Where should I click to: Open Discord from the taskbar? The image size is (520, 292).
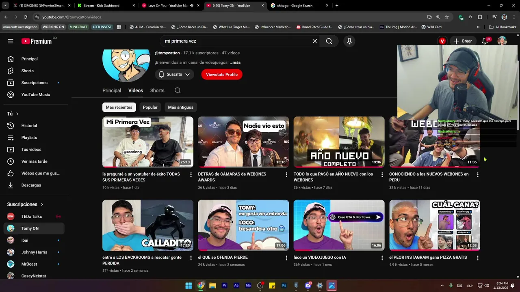(308, 286)
